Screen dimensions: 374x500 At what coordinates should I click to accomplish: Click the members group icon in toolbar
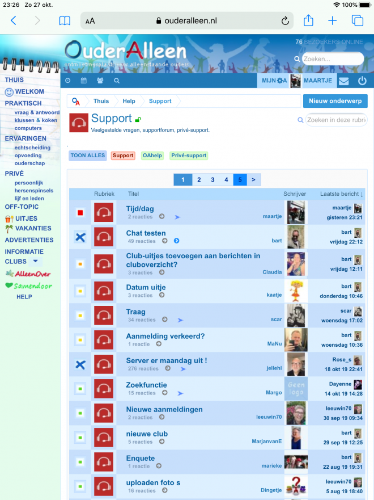100,81
